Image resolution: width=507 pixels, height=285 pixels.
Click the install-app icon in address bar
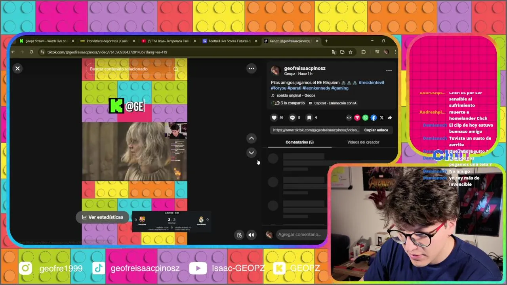[342, 52]
